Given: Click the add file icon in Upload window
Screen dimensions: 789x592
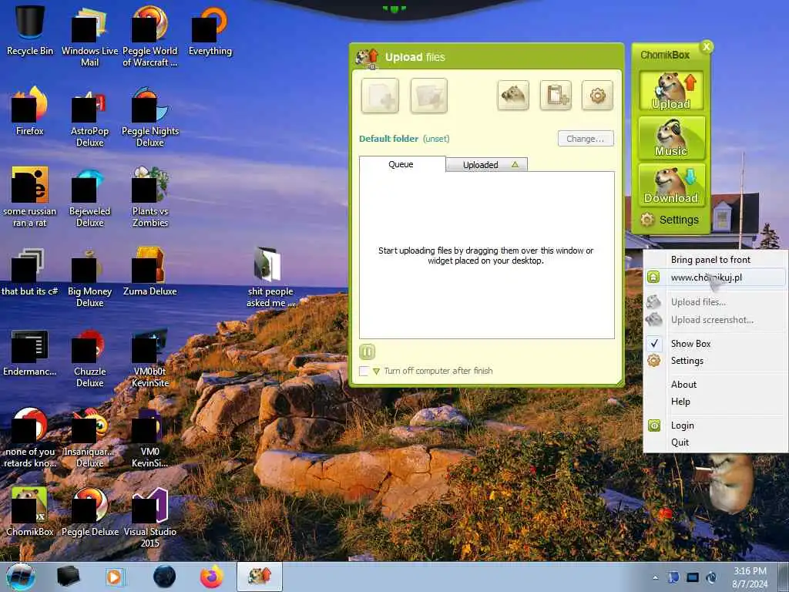Looking at the screenshot, I should pyautogui.click(x=380, y=95).
